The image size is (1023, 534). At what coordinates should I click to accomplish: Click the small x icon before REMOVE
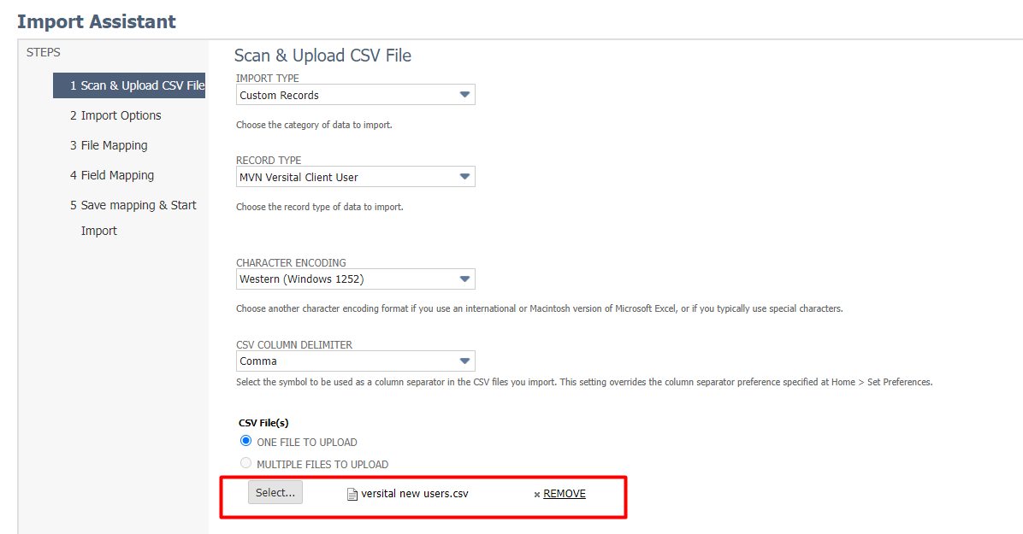pos(537,495)
